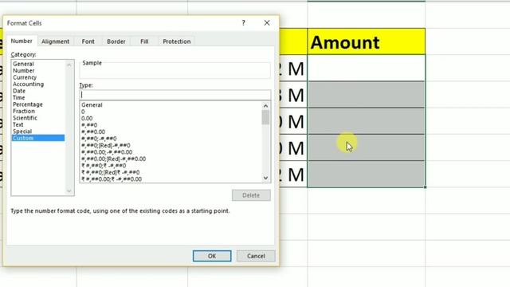510x287 pixels.
Task: Select the white cell directly under Amount
Action: tap(367, 69)
